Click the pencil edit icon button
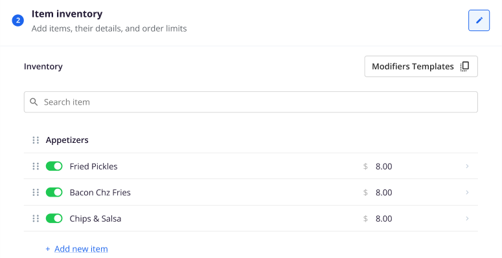502x258 pixels. pyautogui.click(x=479, y=21)
